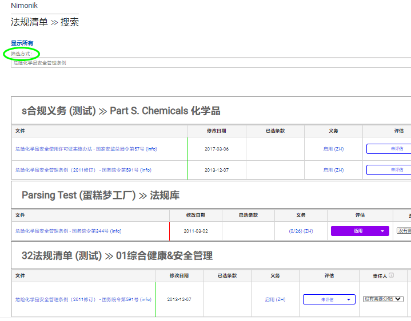This screenshot has width=411, height=321.
Task: Expand the purple 适用 evaluation dropdown
Action: (360, 231)
